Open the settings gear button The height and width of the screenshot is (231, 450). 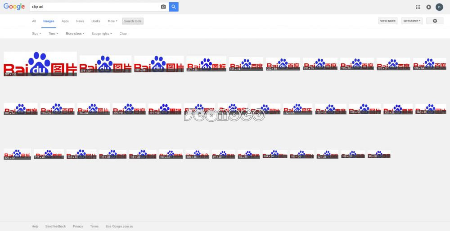(435, 21)
